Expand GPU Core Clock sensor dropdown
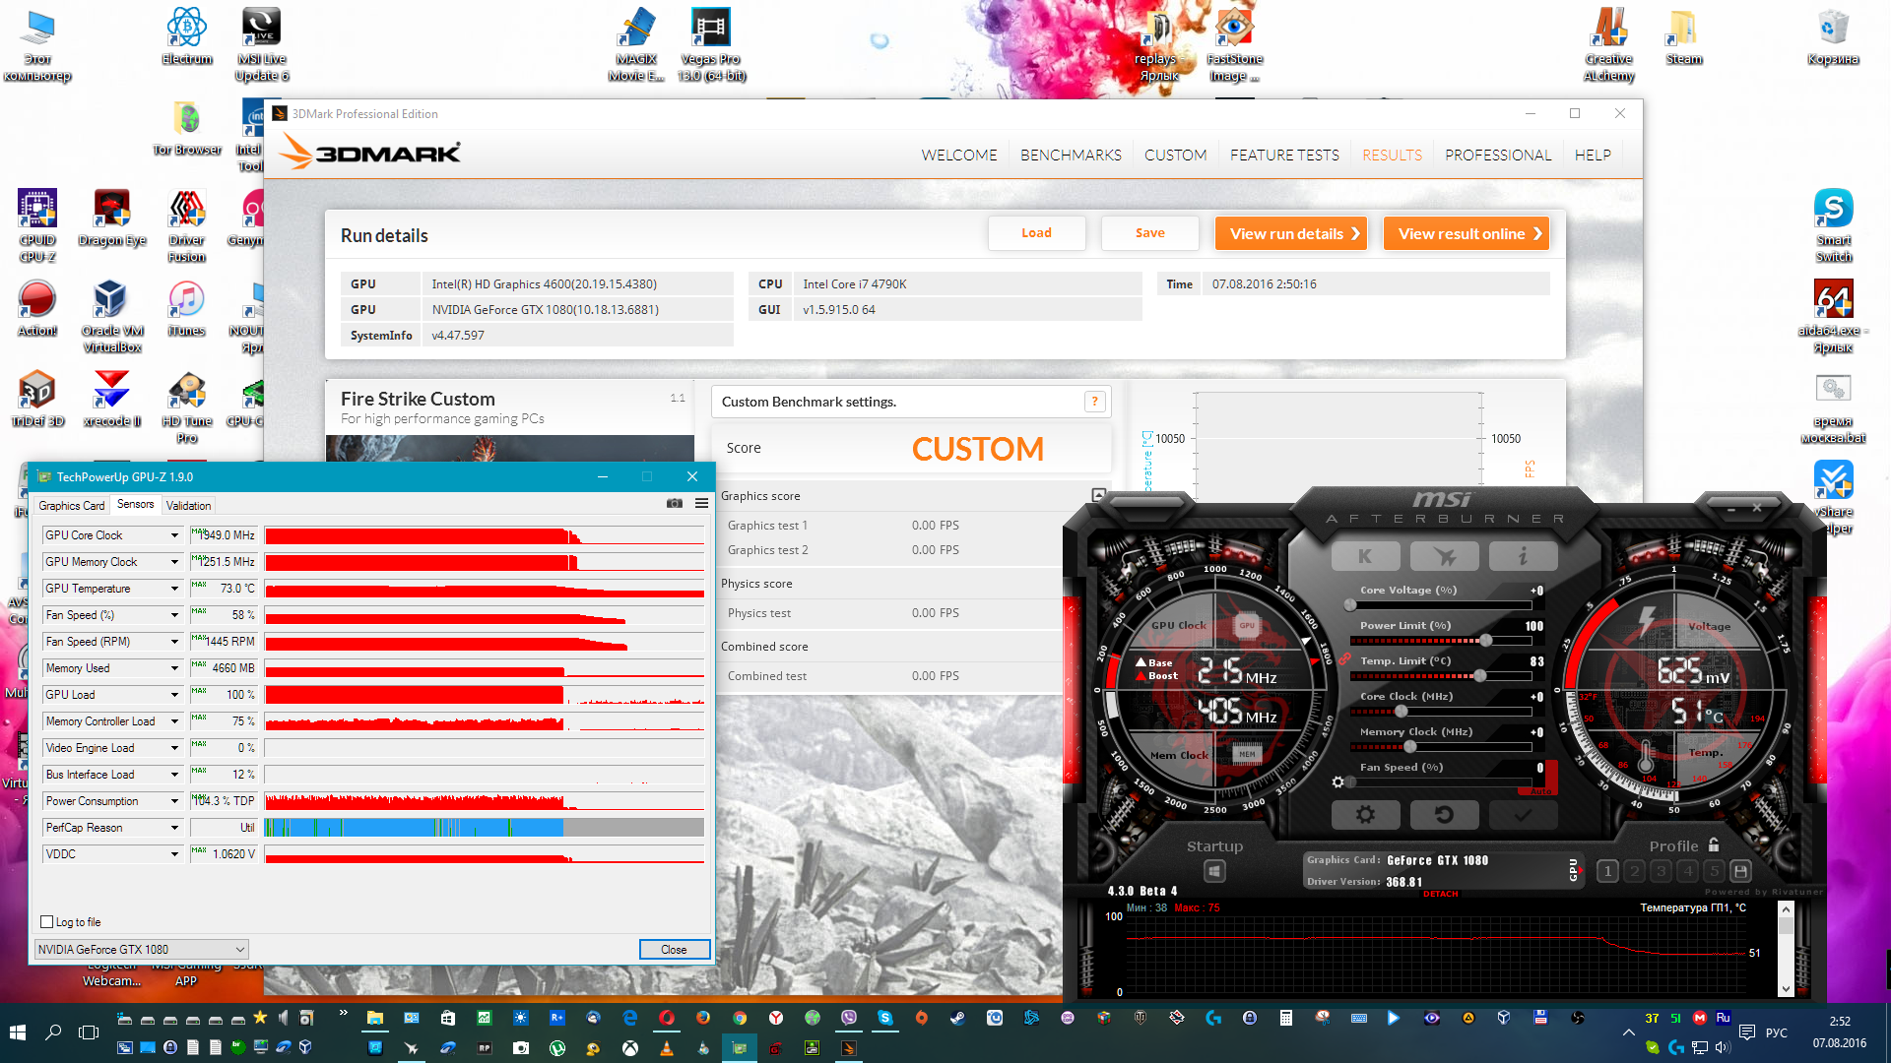The height and width of the screenshot is (1063, 1891). click(x=174, y=535)
